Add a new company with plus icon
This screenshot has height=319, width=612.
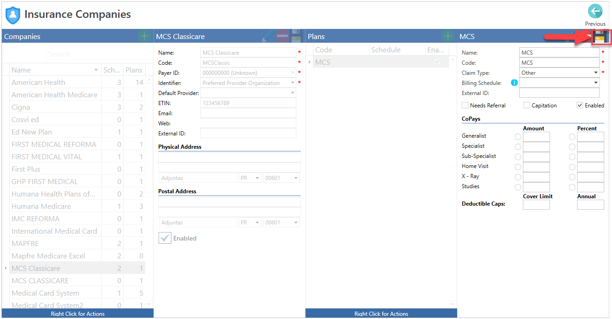[144, 36]
